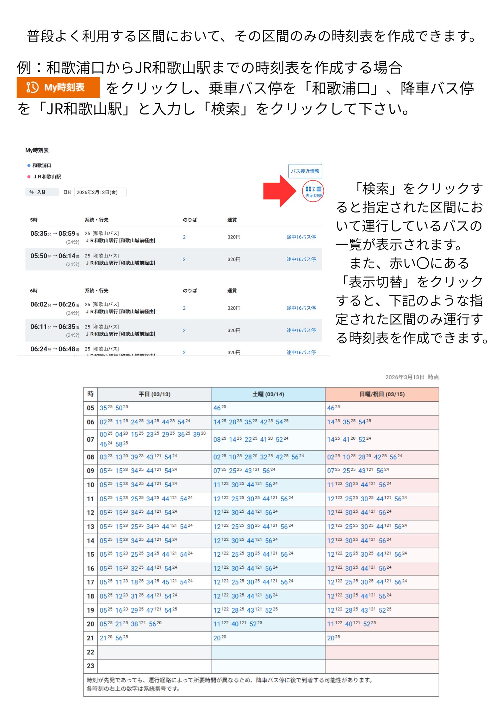The width and height of the screenshot is (502, 710).
Task: Click のりば 2 link for 06:11 bus
Action: [184, 330]
